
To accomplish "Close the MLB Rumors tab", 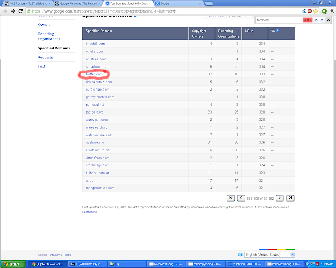I will 49,4.
